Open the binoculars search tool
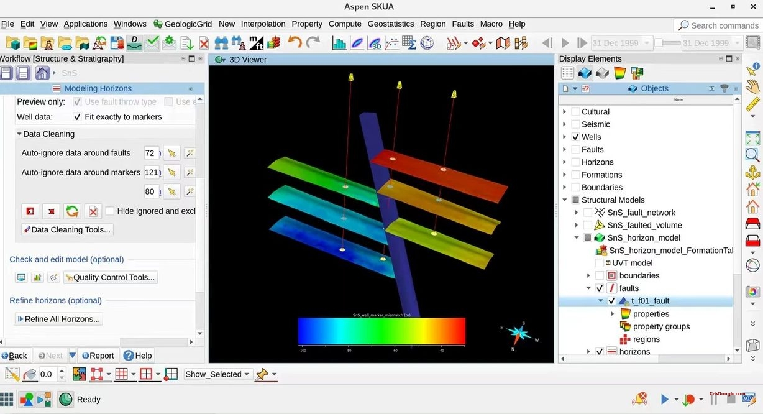Screen dimensions: 763x414 point(221,43)
